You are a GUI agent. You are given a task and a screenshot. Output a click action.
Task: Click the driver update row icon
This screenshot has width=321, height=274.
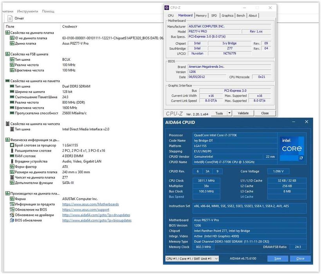tap(12, 215)
